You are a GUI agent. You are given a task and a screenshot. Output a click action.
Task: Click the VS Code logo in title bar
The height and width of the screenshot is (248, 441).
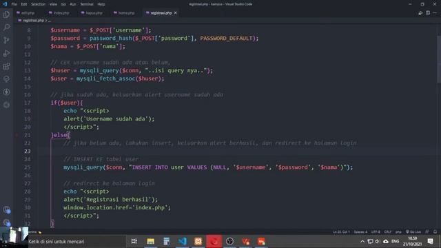(x=5, y=4)
